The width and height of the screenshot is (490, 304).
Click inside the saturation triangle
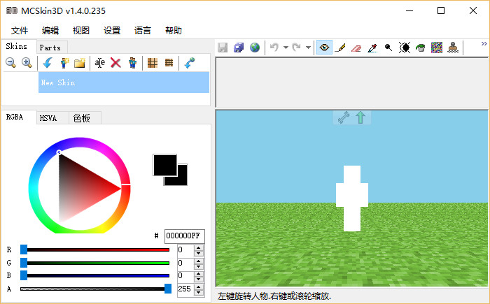pos(80,188)
